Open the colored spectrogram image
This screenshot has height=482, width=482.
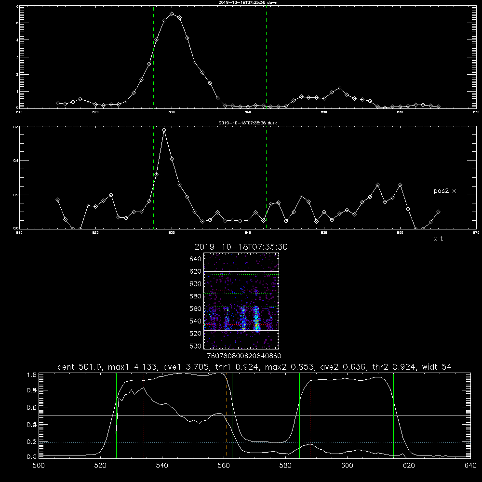241,301
